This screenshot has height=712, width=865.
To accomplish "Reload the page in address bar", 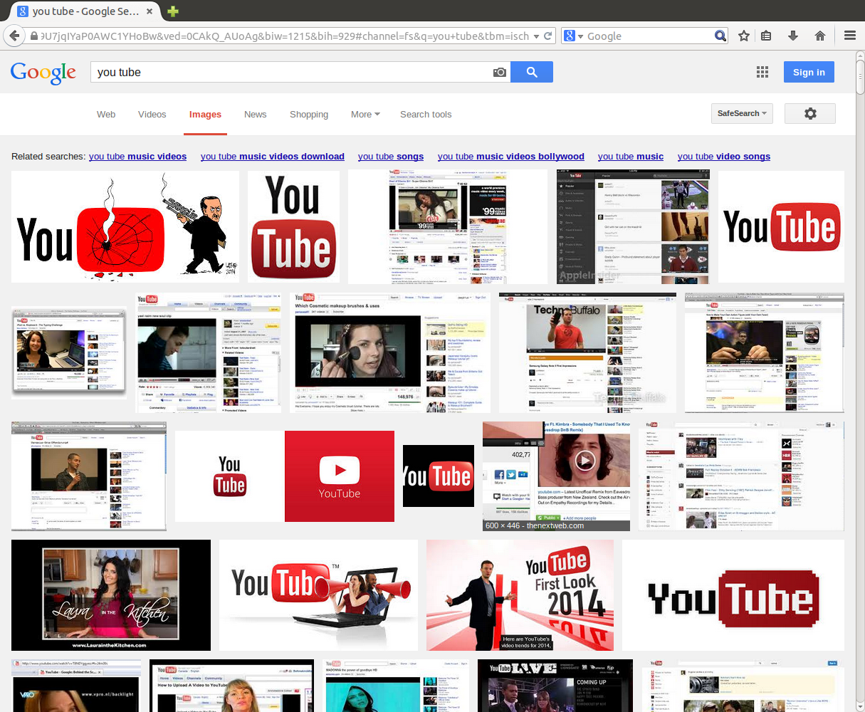I will click(x=548, y=36).
